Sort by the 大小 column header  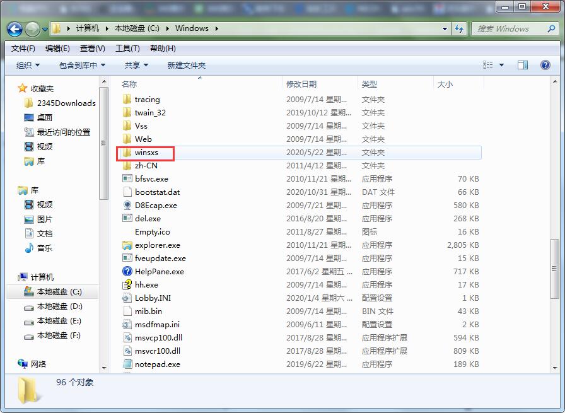[445, 84]
